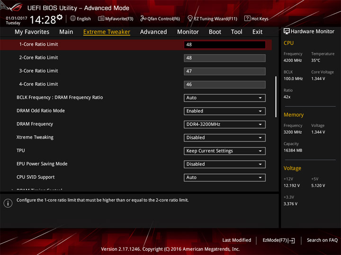Screen dimensions: 341x255
Task: Select the 1-Core Ratio Limit row label
Action: [x=38, y=44]
